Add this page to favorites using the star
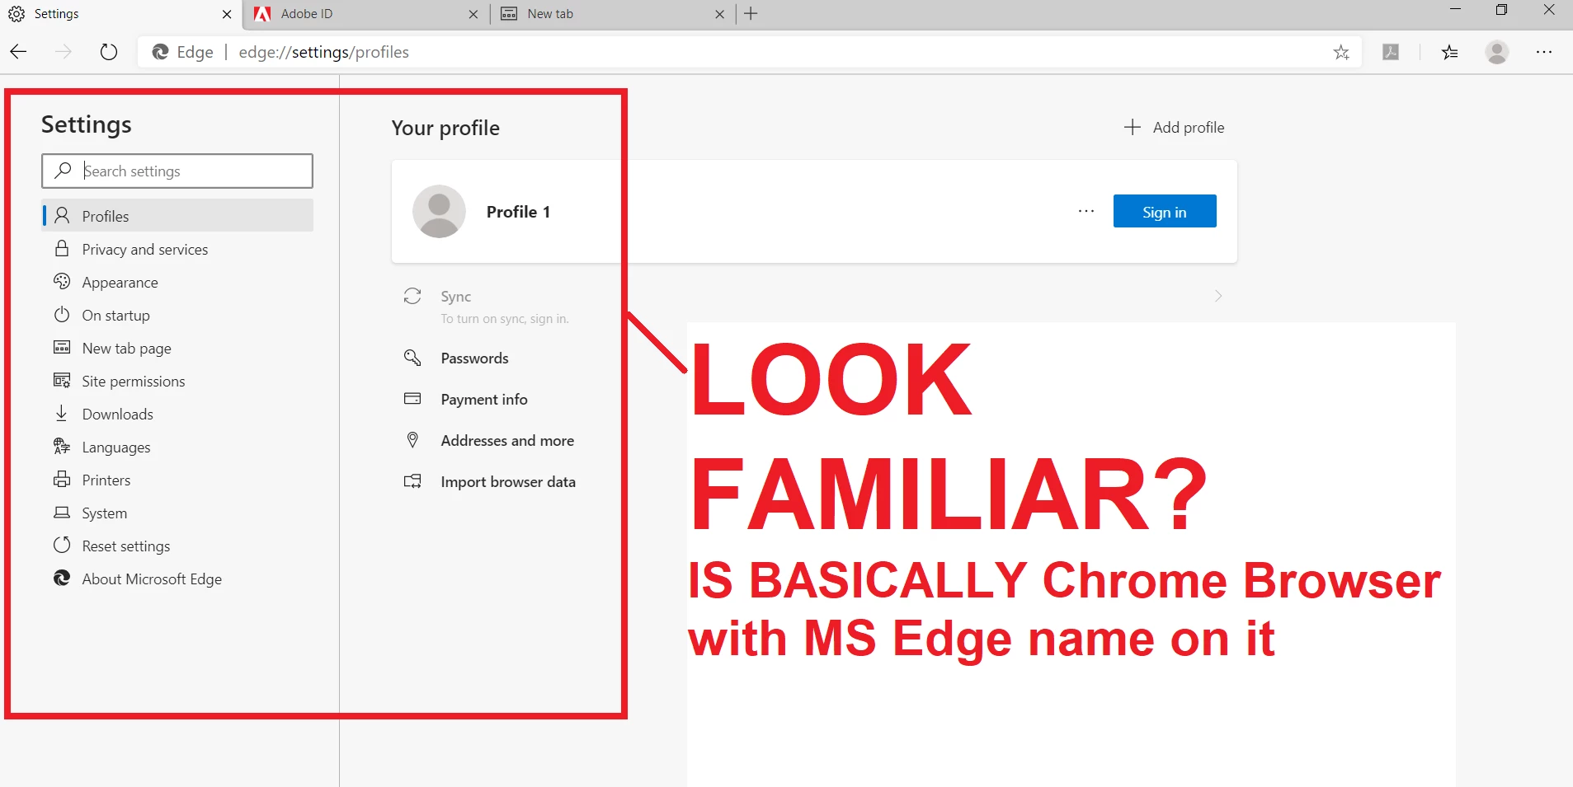 click(1341, 52)
